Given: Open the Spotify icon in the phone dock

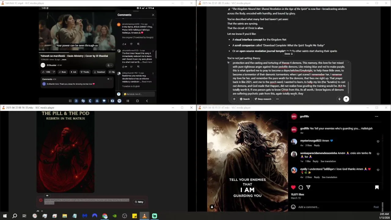Looking at the screenshot, I should pyautogui.click(x=119, y=101).
